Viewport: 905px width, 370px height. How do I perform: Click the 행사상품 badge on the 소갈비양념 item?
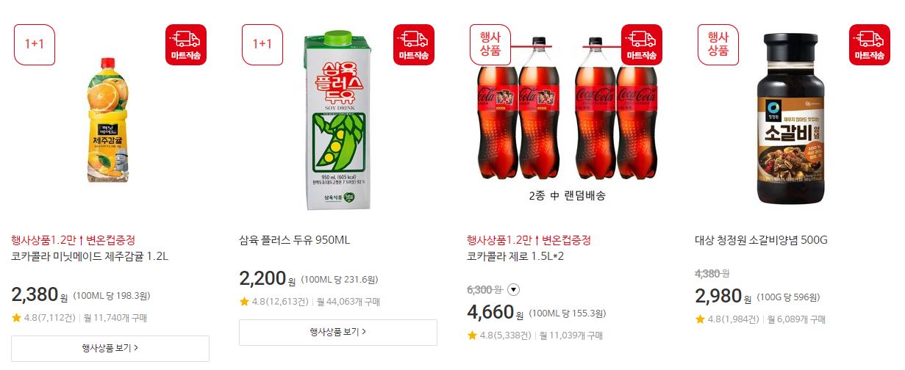[718, 45]
